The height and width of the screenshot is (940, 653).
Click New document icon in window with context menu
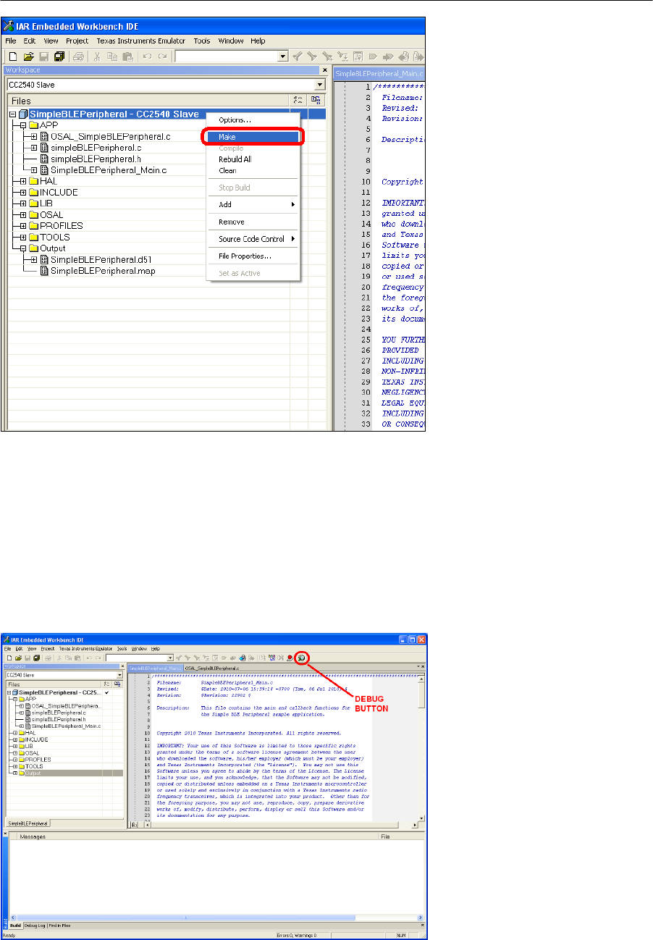12,56
